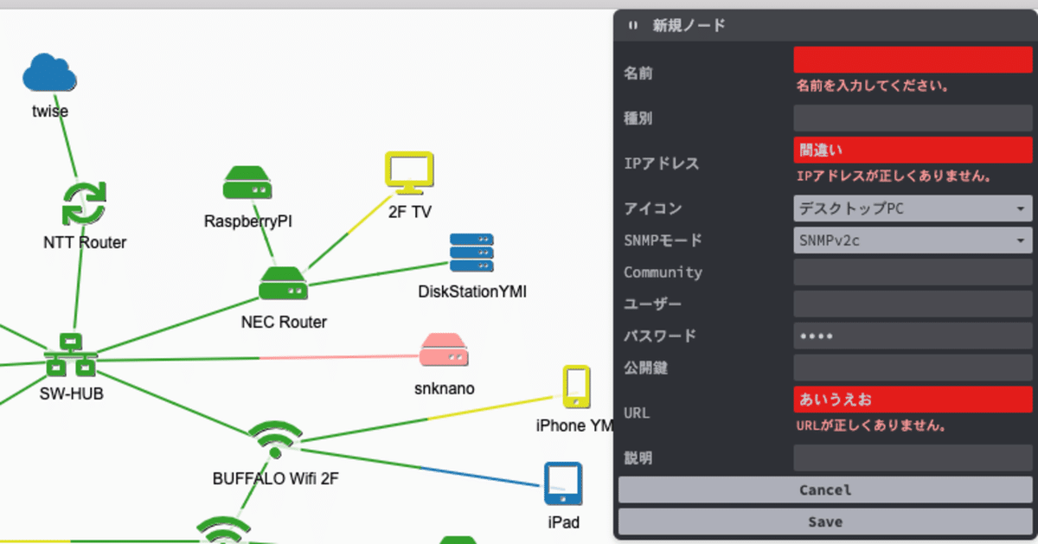The image size is (1038, 544).
Task: Select the RaspberryPI device icon
Action: pyautogui.click(x=248, y=184)
